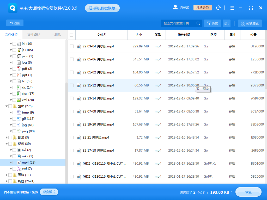Click the js file type icon
Screen dimensions: 267x200
click(x=19, y=50)
